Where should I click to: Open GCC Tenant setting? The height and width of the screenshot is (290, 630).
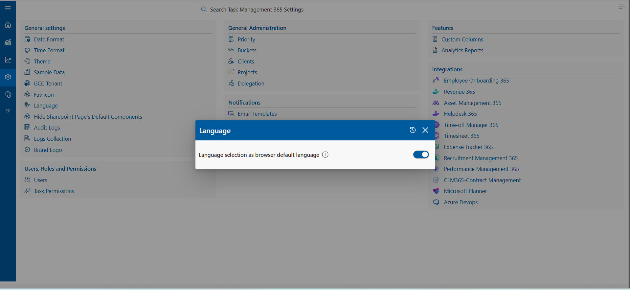pos(48,84)
